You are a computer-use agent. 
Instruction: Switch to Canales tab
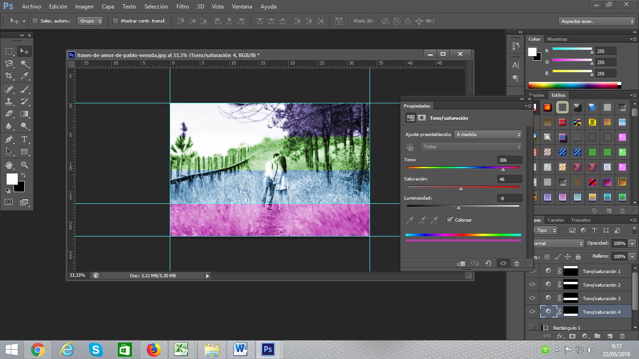[x=556, y=220]
